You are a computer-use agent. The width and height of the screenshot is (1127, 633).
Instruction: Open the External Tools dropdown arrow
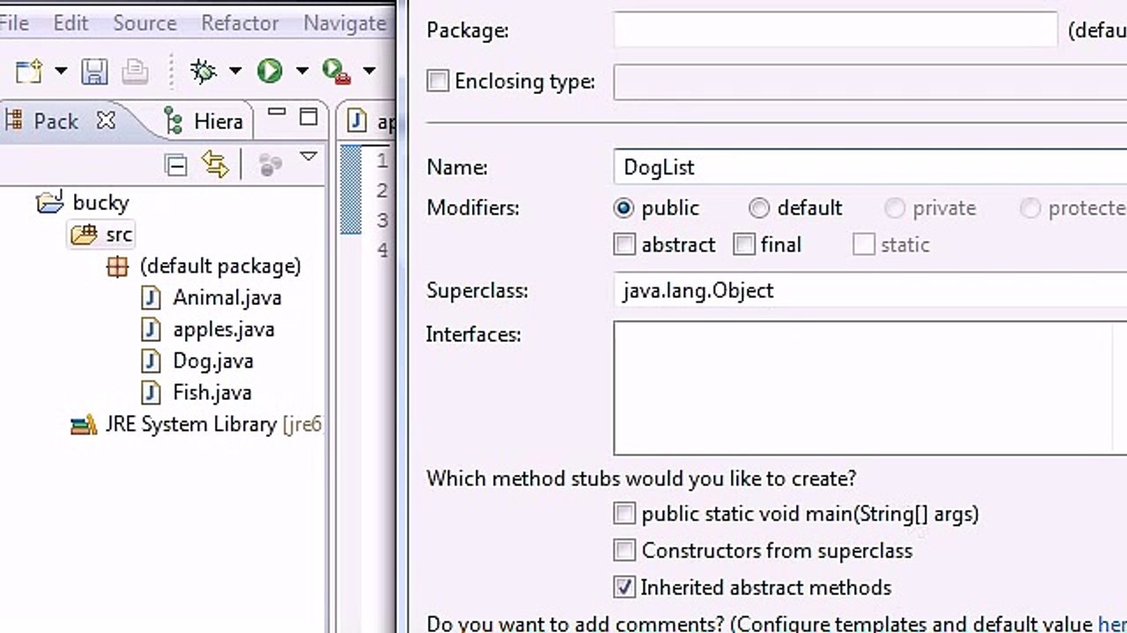369,70
